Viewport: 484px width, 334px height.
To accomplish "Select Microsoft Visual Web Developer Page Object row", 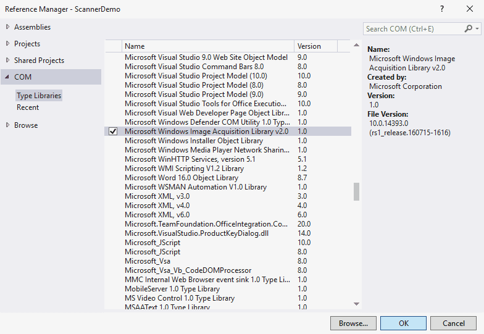I will point(228,112).
